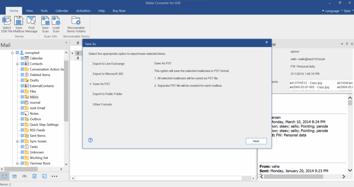Image resolution: width=354 pixels, height=187 pixels.
Task: Click the Save Scan icon
Action: (x=45, y=24)
